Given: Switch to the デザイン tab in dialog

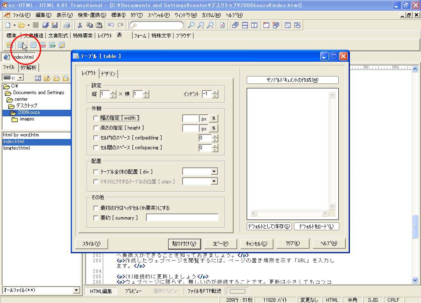Looking at the screenshot, I should pos(108,74).
